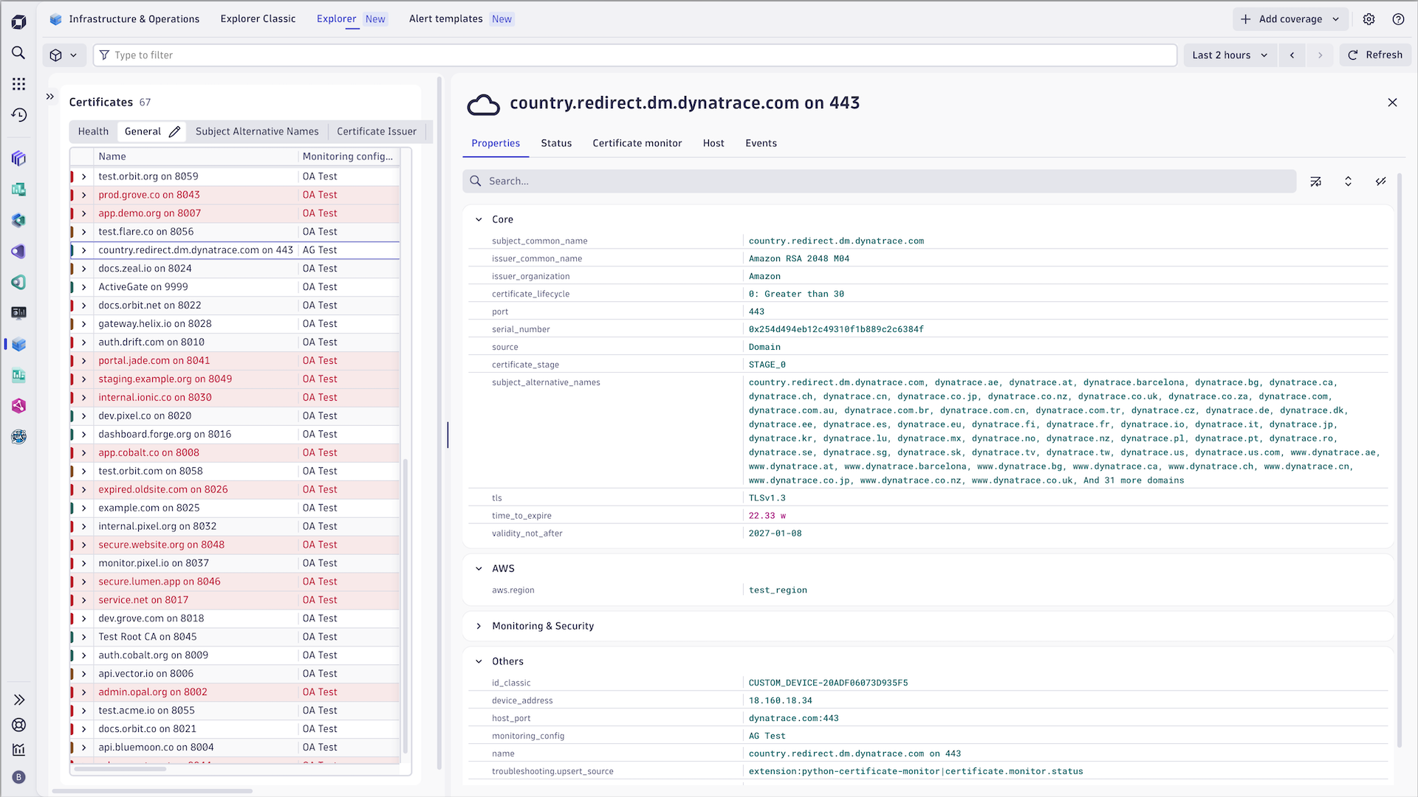Click the Type to filter field
1418x797 pixels.
[634, 55]
